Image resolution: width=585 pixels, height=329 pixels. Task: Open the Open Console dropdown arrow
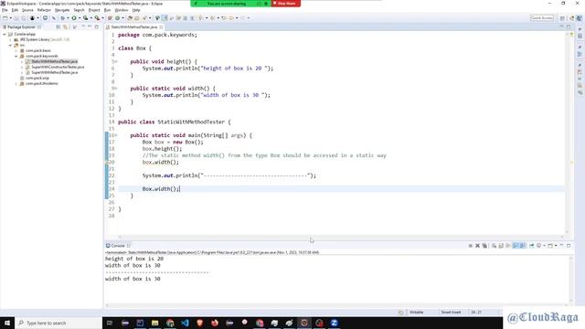pyautogui.click(x=556, y=246)
